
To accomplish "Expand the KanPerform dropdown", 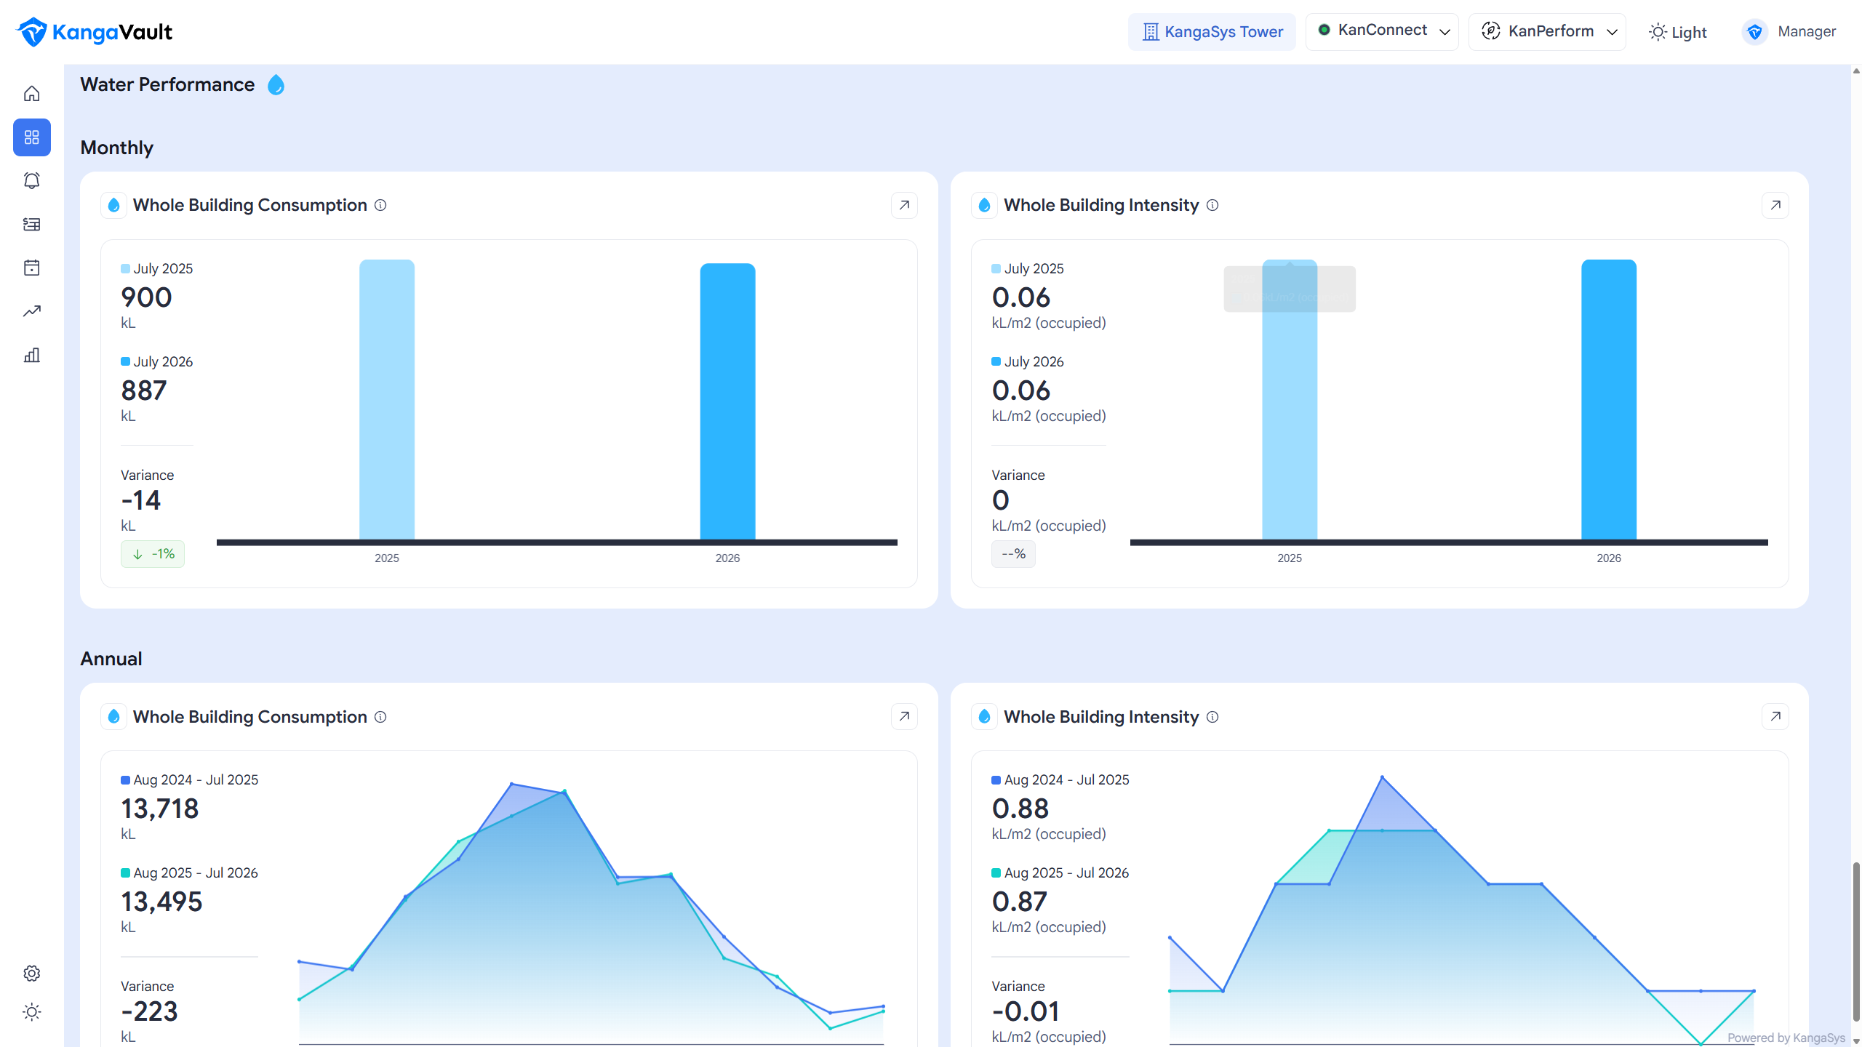I will click(x=1547, y=31).
